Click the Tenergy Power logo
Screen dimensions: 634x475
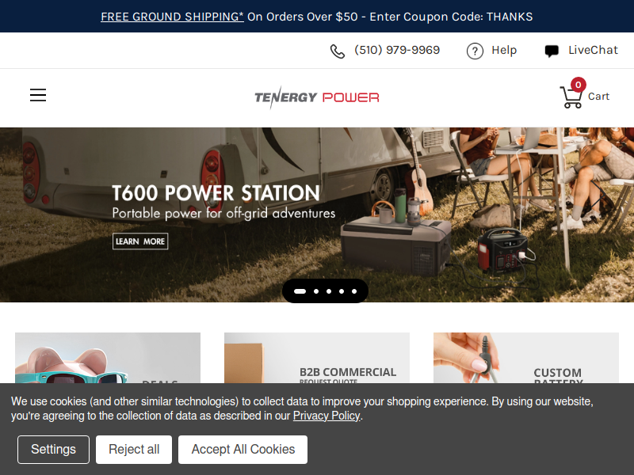tap(317, 97)
